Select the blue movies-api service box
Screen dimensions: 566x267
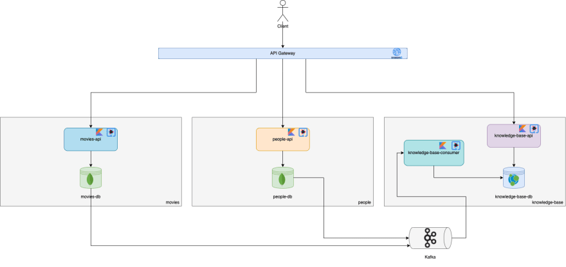91,139
